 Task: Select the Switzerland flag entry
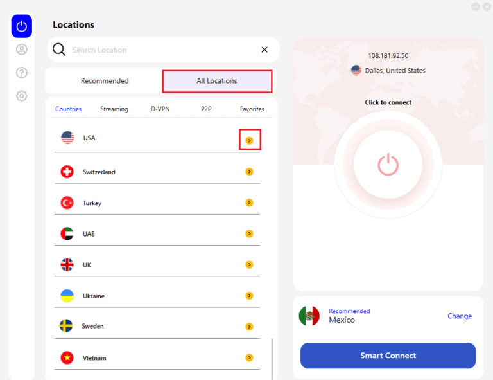67,172
